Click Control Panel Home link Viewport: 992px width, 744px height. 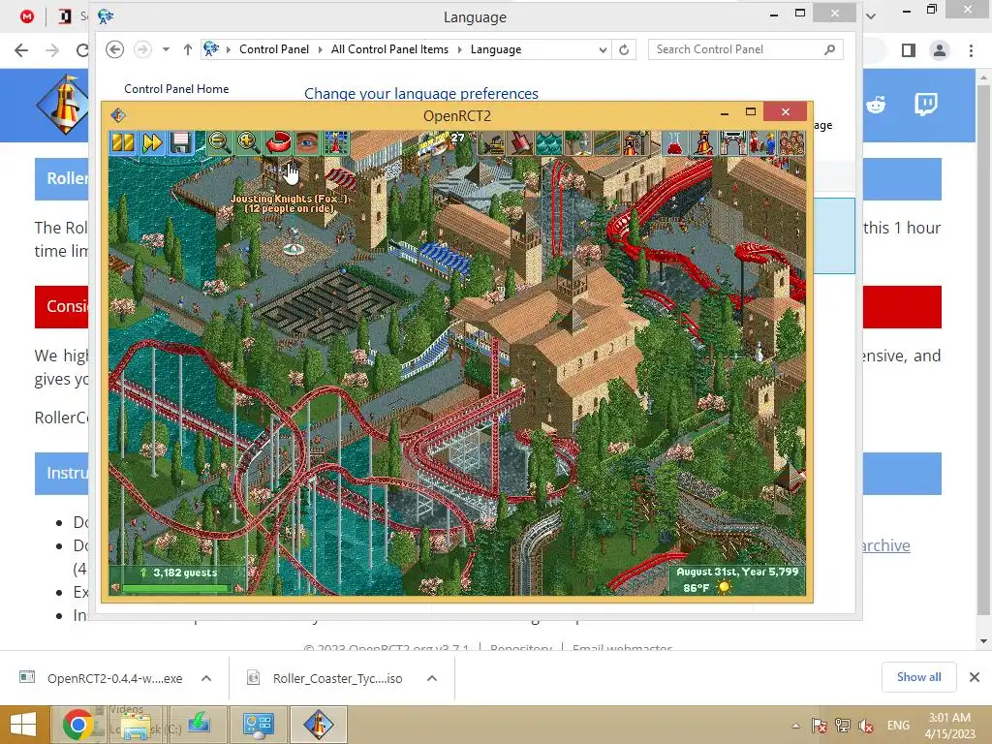[x=176, y=88]
